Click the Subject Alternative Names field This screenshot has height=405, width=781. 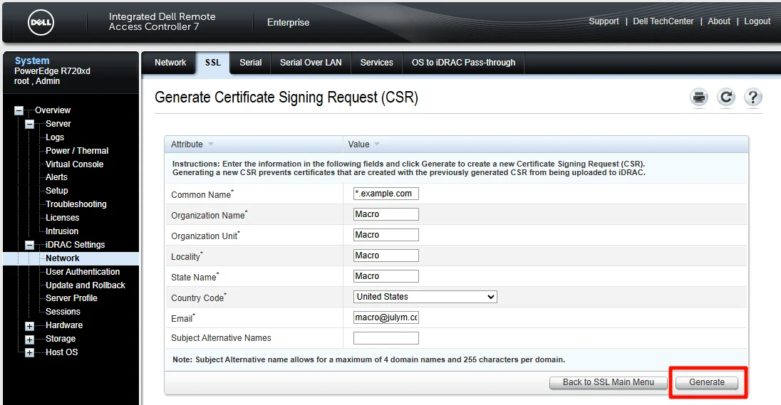click(x=386, y=338)
